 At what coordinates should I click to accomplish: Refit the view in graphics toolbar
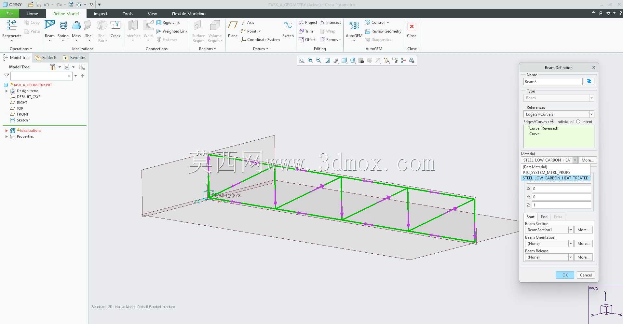click(x=302, y=61)
